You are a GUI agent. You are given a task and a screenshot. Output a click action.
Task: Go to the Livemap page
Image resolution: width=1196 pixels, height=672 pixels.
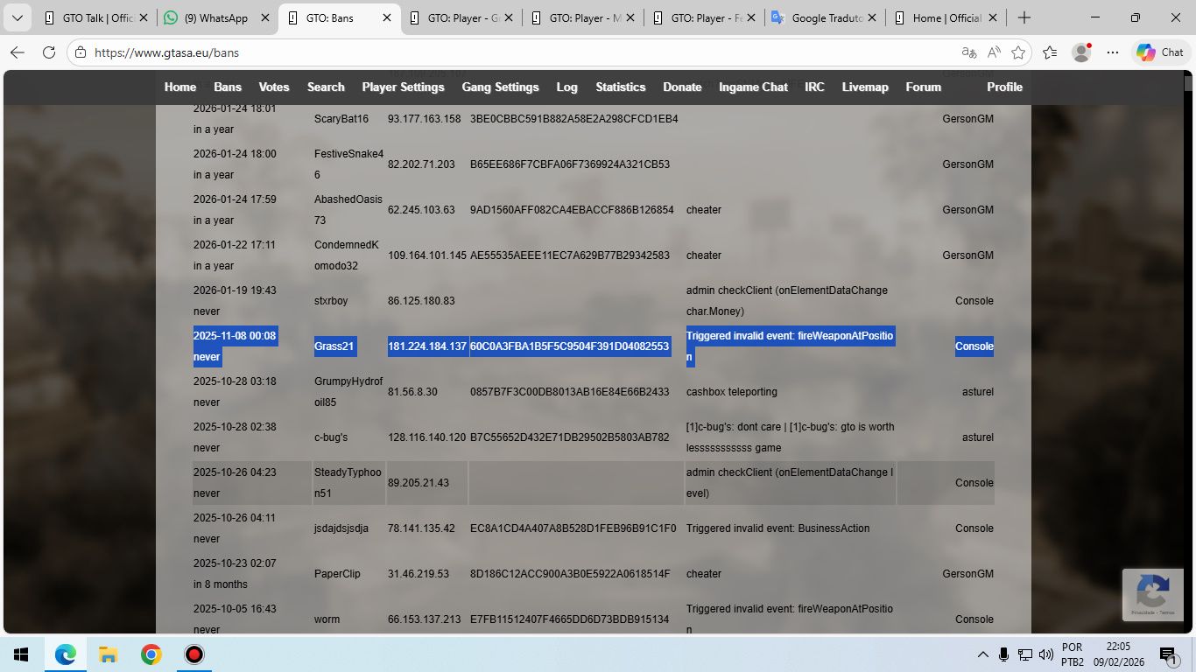pos(864,87)
